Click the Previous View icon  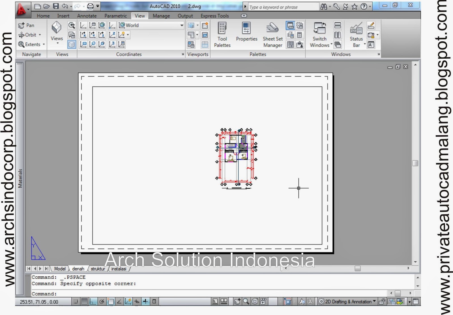click(x=72, y=25)
